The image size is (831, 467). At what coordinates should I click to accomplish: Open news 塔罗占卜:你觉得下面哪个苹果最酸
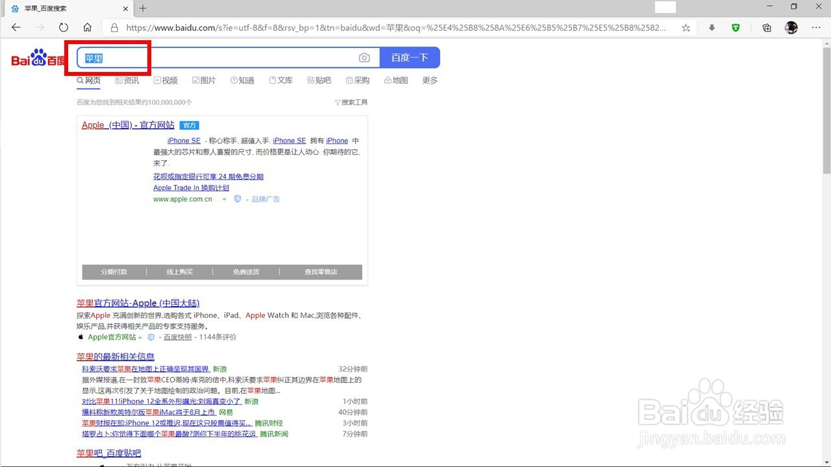169,434
